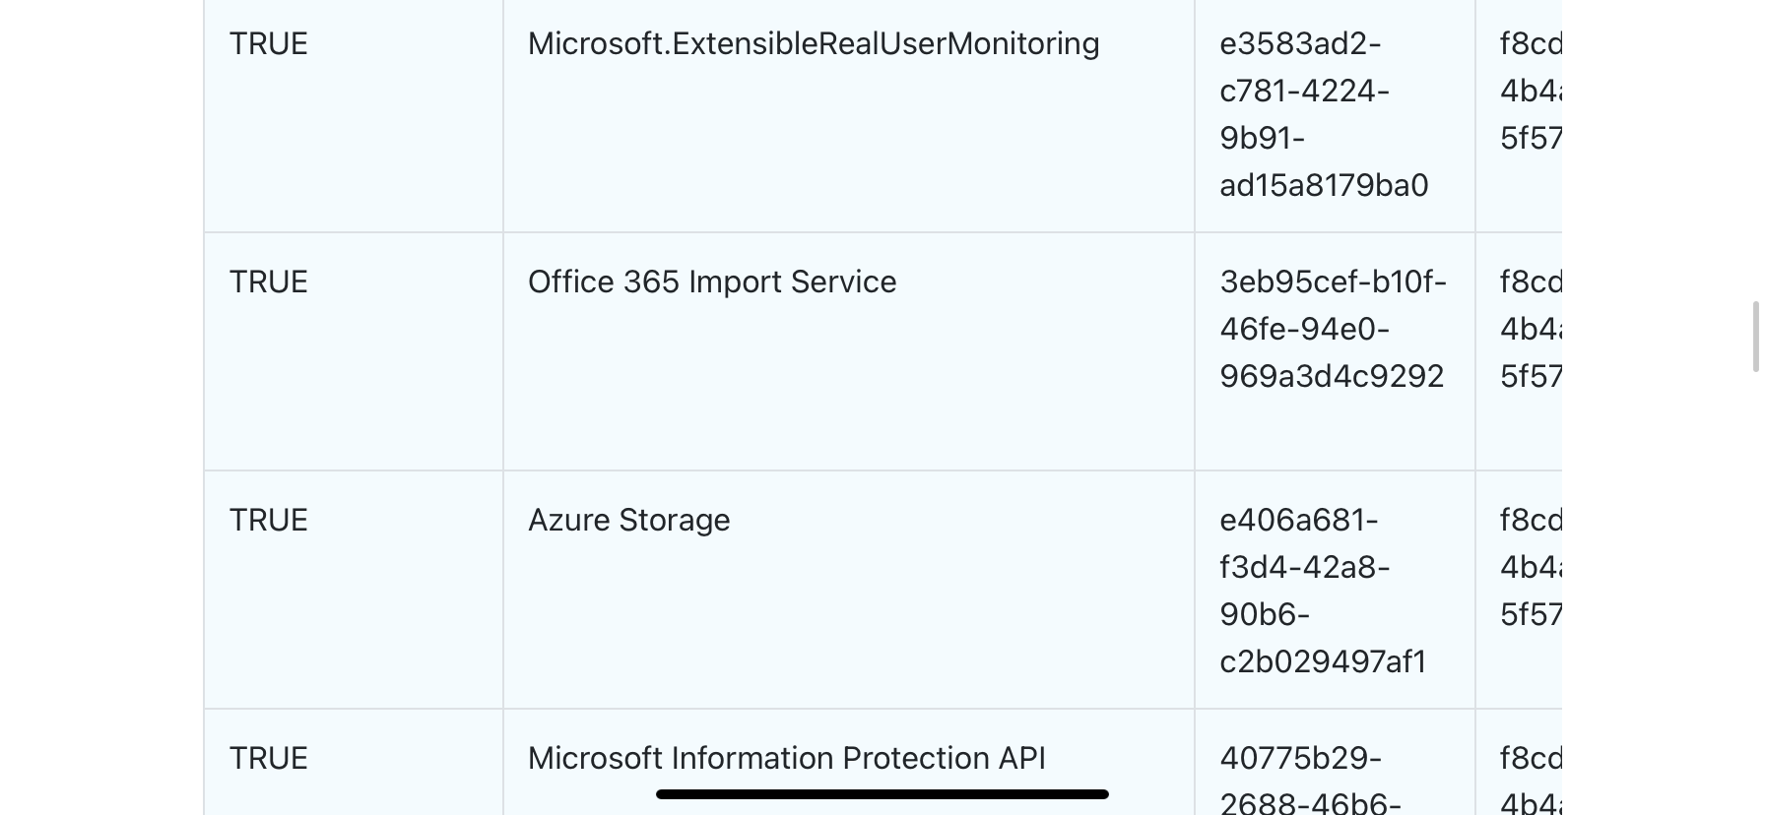Click TRUE in the Office 365 Import row

click(x=269, y=282)
